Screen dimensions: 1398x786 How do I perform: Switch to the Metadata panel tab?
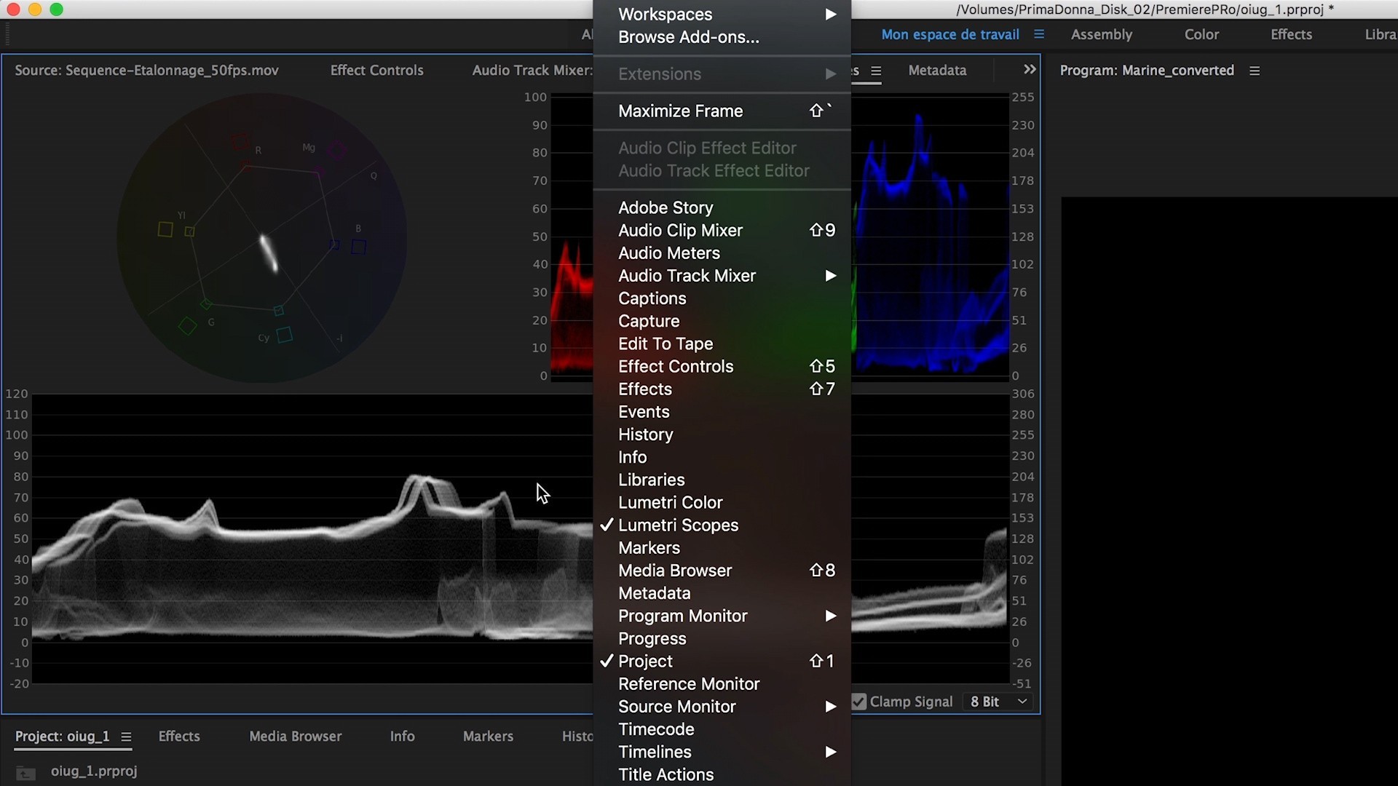[x=937, y=71]
